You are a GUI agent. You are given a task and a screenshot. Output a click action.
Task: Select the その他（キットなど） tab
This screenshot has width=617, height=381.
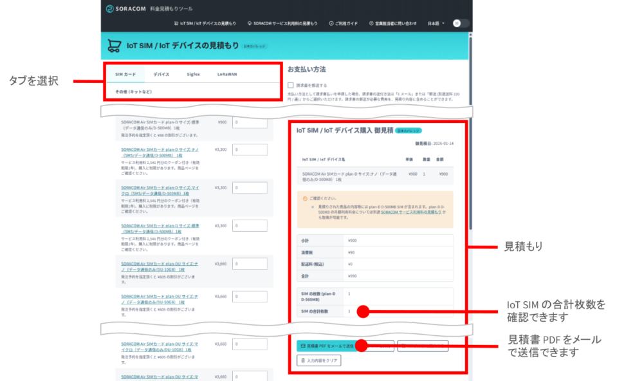click(x=134, y=92)
